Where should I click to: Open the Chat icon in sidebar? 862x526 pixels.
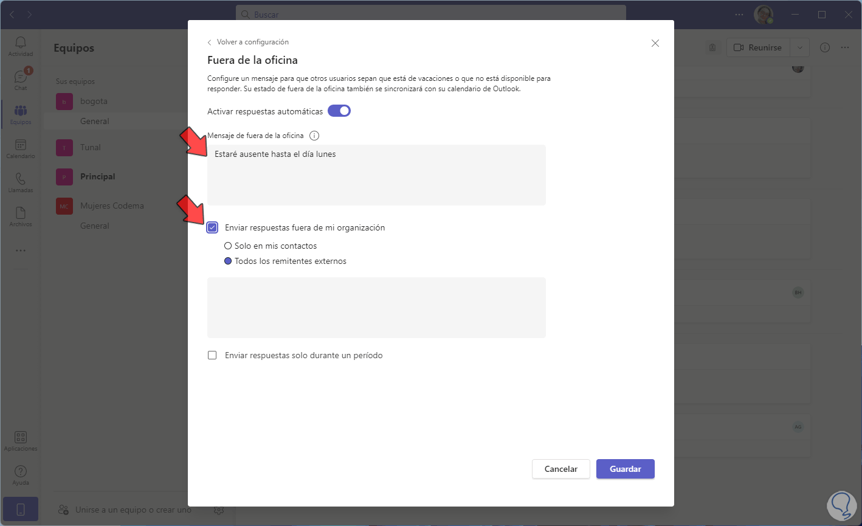click(21, 79)
